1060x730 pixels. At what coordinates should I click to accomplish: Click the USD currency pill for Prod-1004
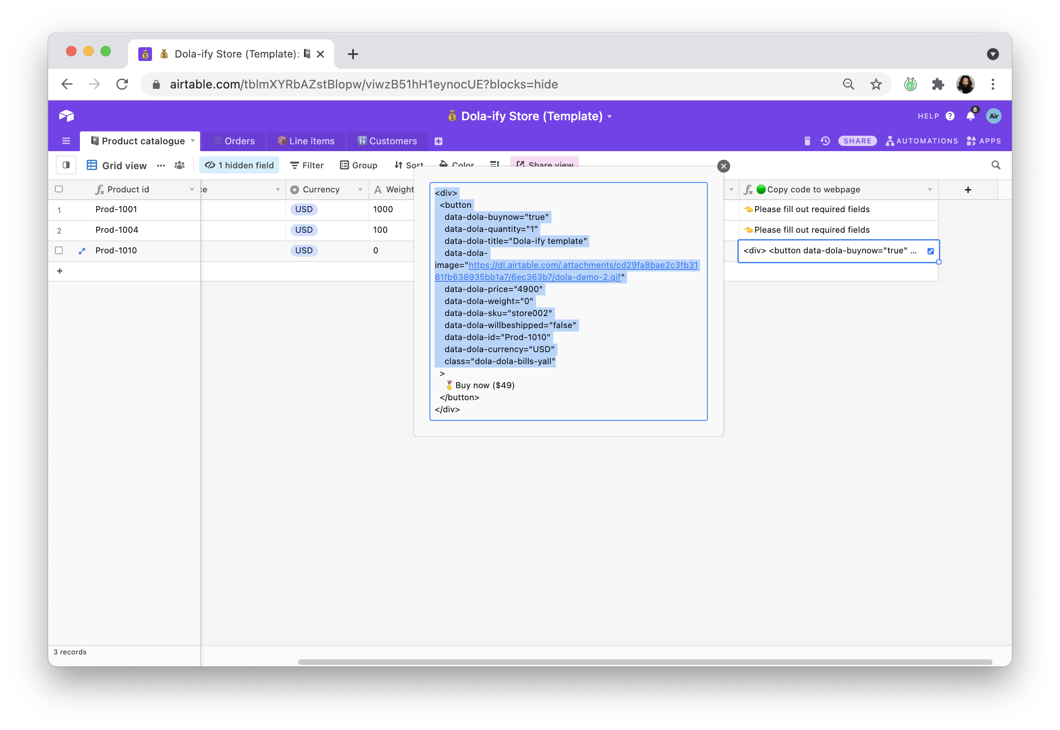pyautogui.click(x=304, y=230)
